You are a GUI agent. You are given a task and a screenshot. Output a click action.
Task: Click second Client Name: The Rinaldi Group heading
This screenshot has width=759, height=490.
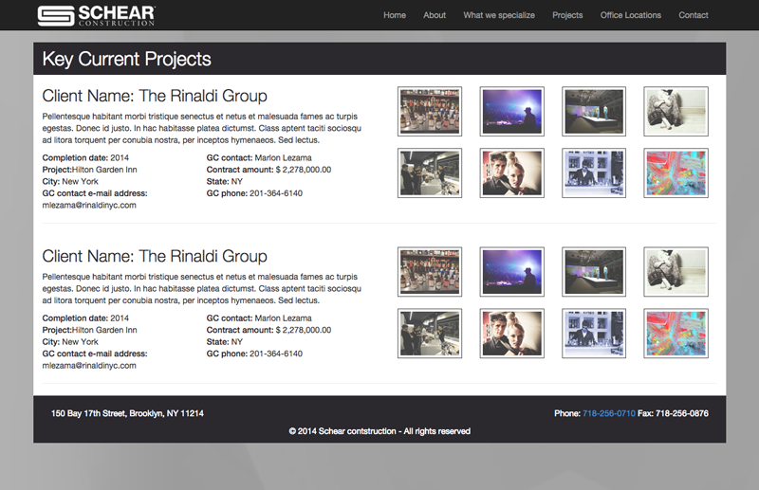click(155, 256)
